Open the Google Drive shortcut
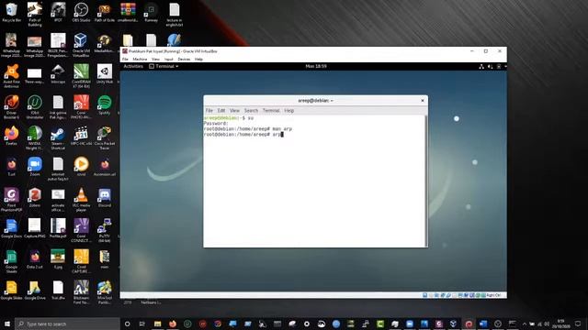 pyautogui.click(x=35, y=291)
